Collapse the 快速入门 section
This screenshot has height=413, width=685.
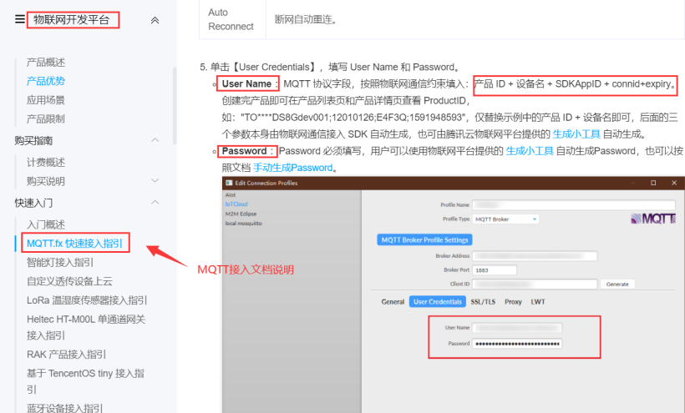(x=155, y=202)
